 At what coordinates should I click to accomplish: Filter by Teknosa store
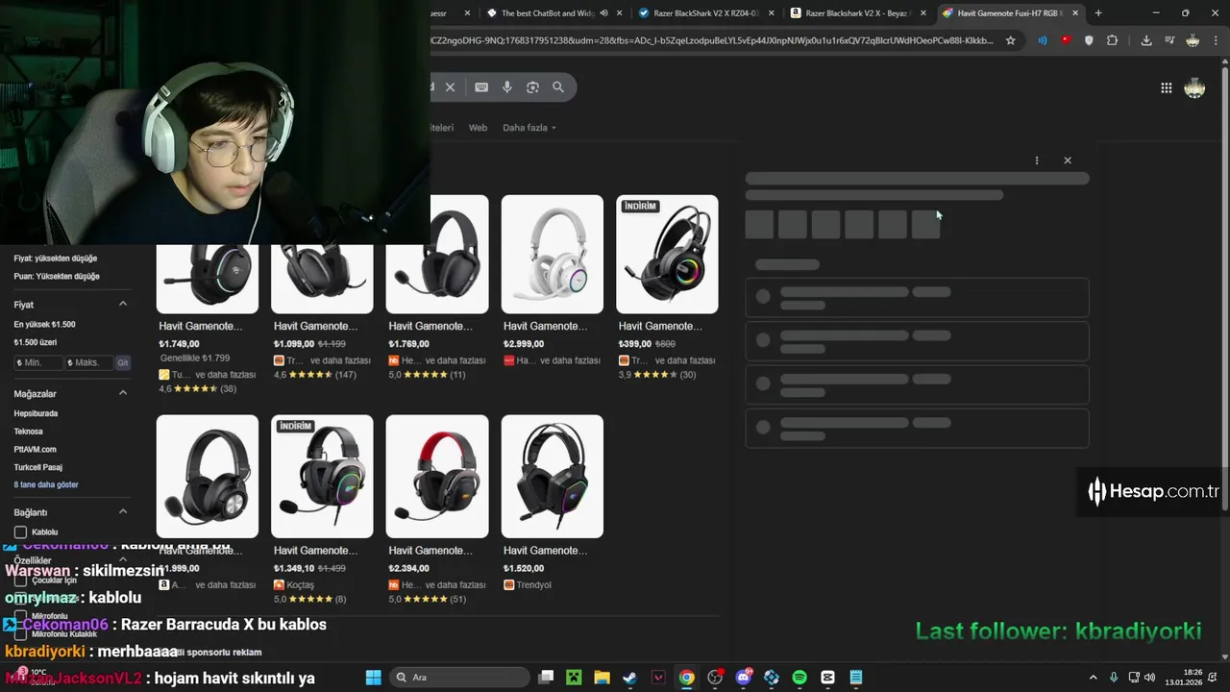28,432
